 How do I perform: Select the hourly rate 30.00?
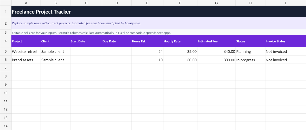180,60
